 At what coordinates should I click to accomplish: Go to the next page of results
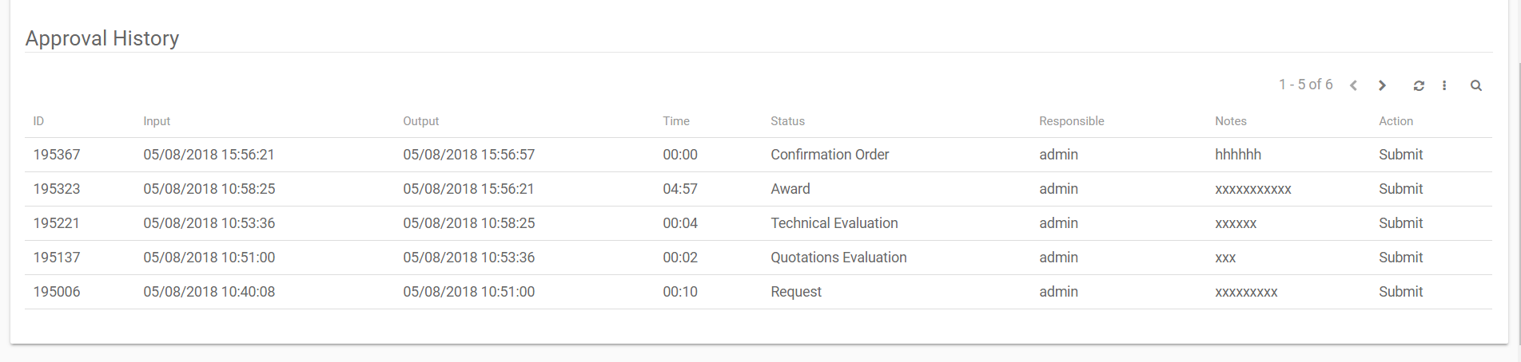(1382, 85)
